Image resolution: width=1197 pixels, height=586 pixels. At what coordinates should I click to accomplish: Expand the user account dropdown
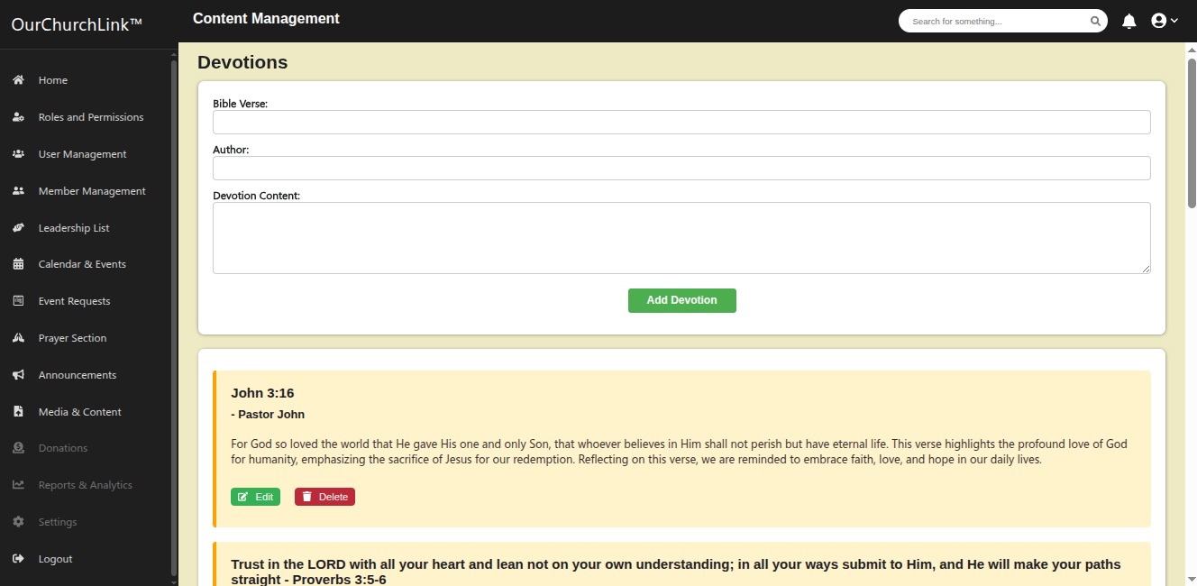1165,21
